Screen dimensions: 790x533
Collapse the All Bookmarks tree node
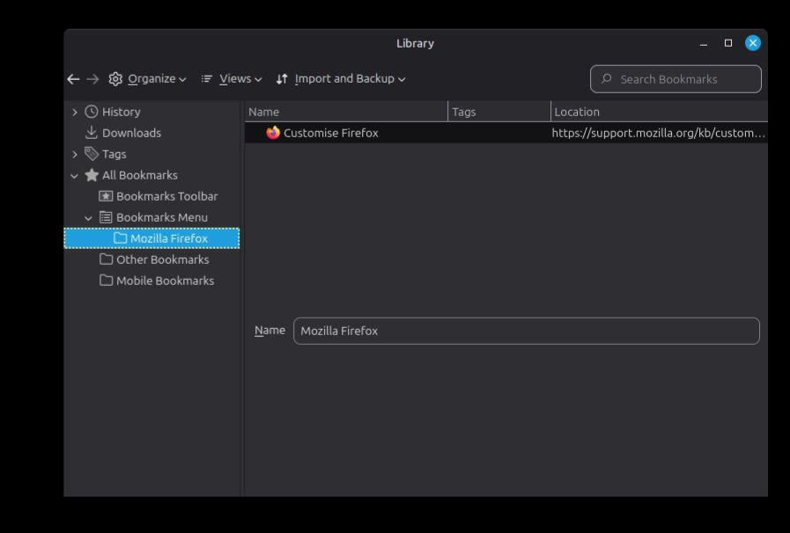75,175
